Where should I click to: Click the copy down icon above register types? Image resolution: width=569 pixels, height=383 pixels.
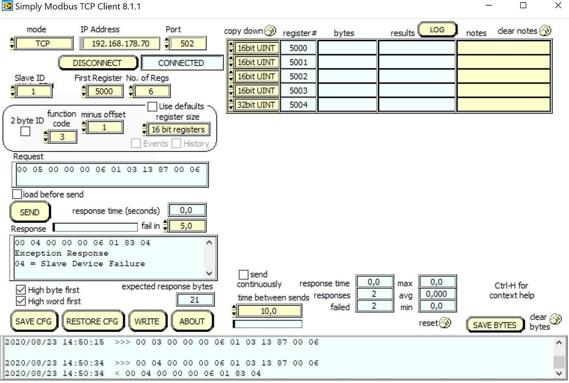tap(271, 30)
